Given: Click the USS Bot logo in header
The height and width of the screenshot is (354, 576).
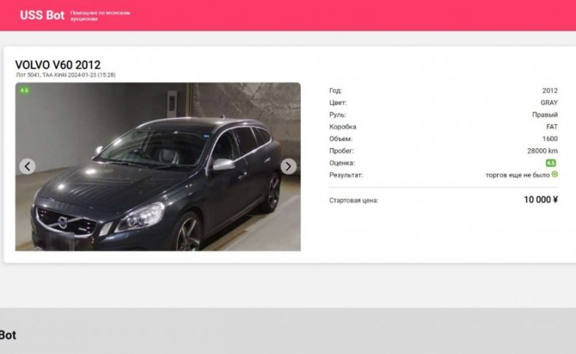Looking at the screenshot, I should tap(42, 15).
